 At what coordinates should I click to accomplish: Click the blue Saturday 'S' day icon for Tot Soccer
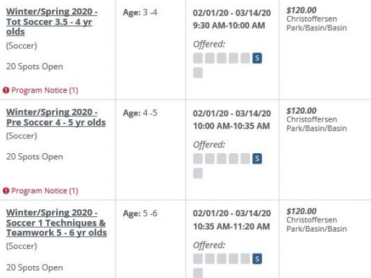[x=257, y=58]
